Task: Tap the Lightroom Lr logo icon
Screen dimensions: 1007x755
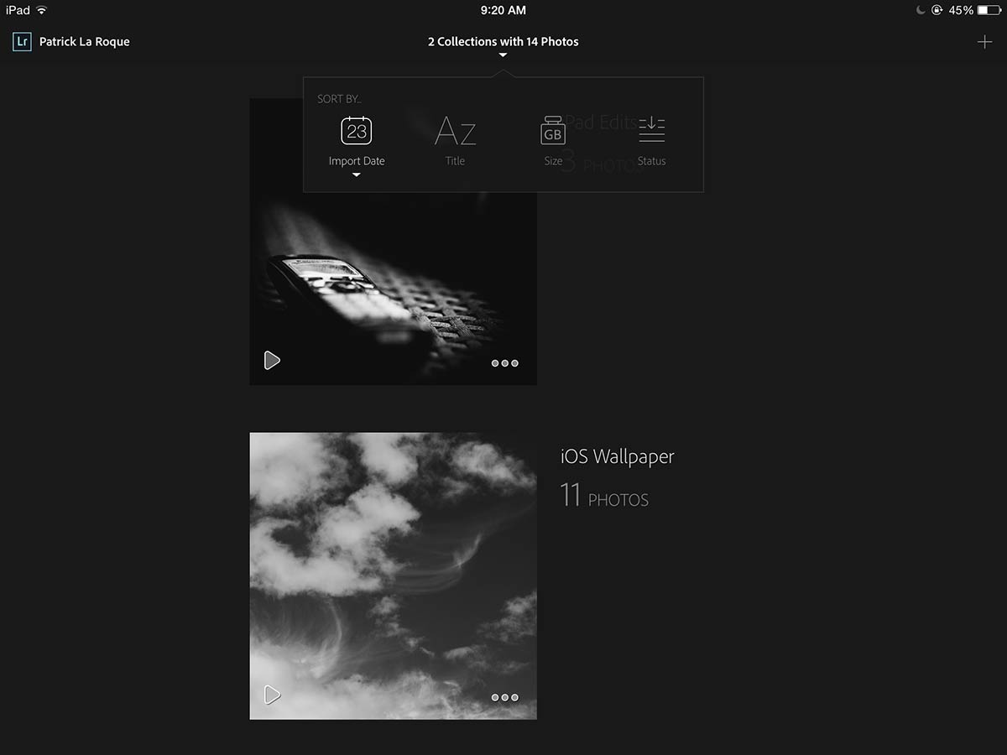Action: pos(22,41)
